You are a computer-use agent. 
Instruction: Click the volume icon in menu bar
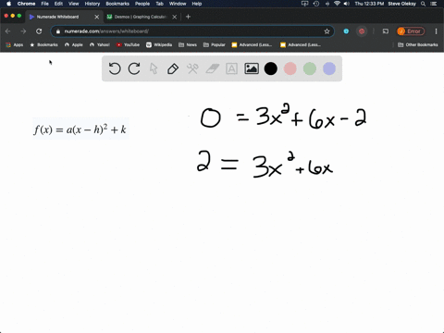pos(347,4)
